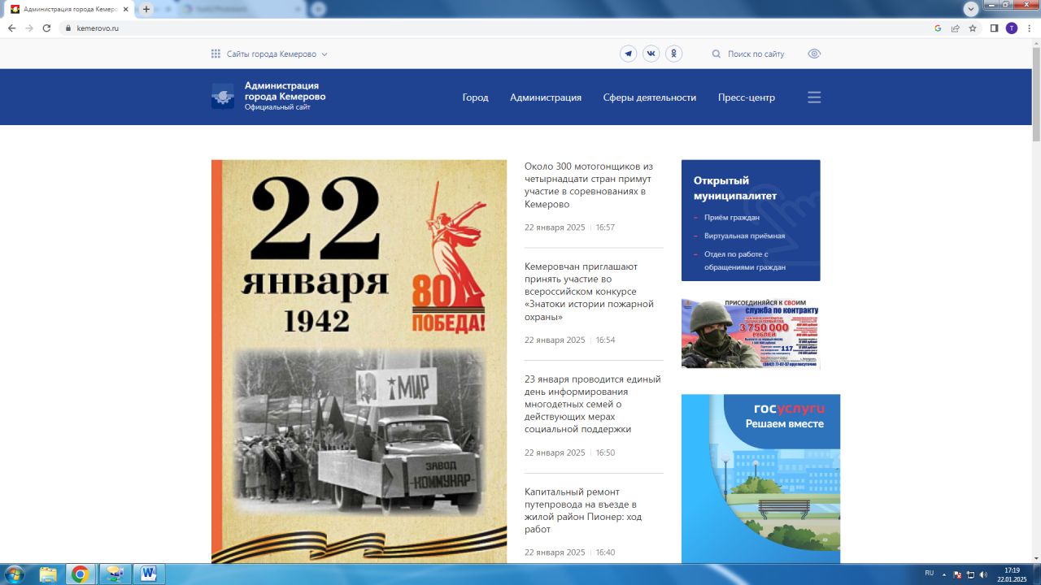The image size is (1041, 585).
Task: Open the VK social link icon
Action: coord(651,54)
